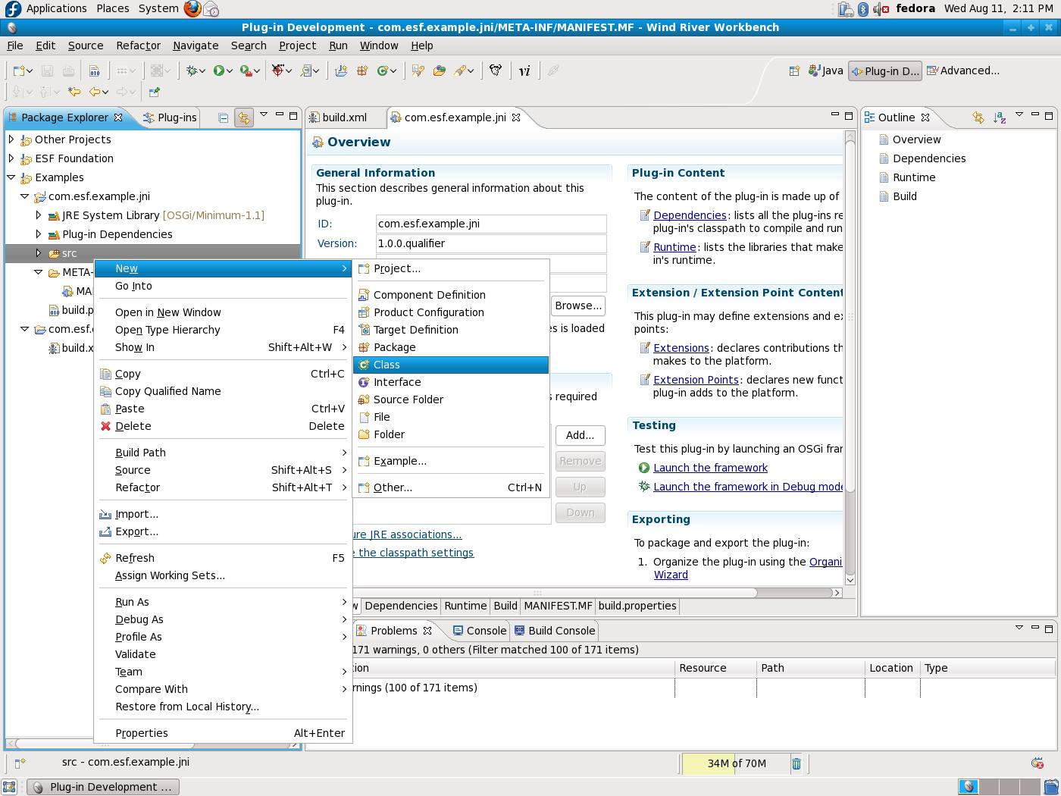
Task: Toggle Link with Editor in Package Explorer
Action: [x=243, y=118]
